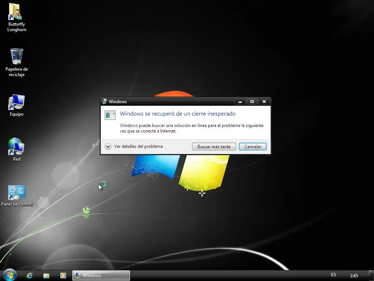The height and width of the screenshot is (281, 374).
Task: Open the Papelera de reciclaje icon
Action: (x=16, y=63)
